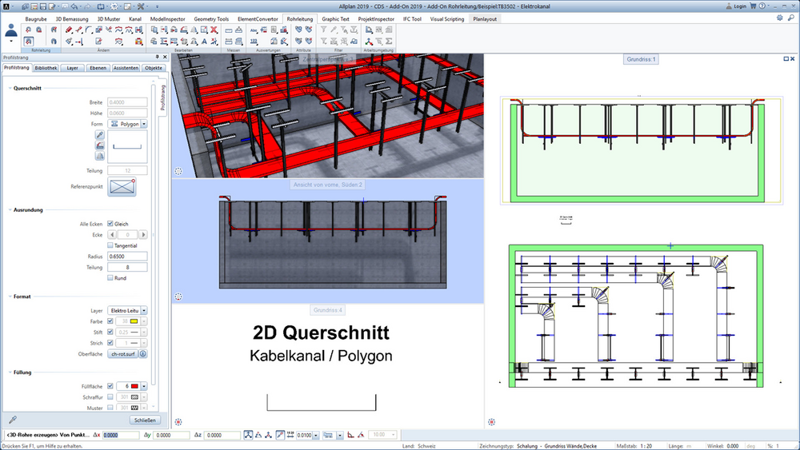Click the Sigma sum icon in Arbeitsumgebung

(389, 42)
